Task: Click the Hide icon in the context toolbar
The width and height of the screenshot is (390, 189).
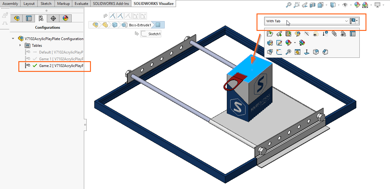Action: [x=307, y=34]
